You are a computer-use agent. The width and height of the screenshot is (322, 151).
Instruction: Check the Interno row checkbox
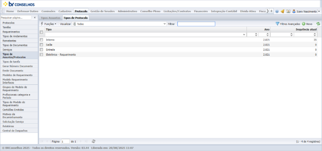[41, 40]
